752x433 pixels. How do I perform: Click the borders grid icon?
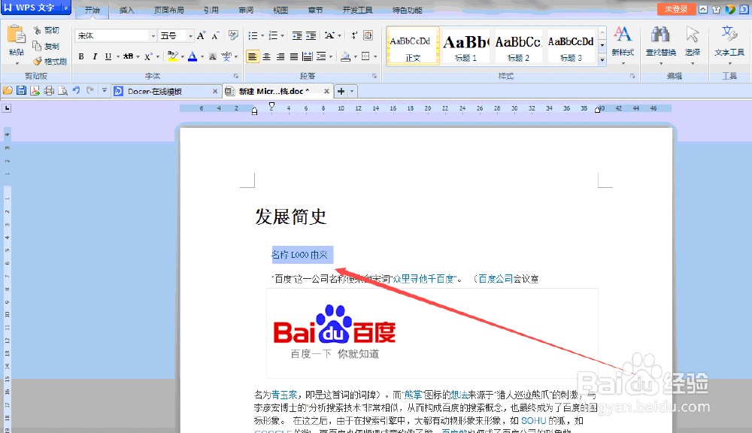(365, 56)
